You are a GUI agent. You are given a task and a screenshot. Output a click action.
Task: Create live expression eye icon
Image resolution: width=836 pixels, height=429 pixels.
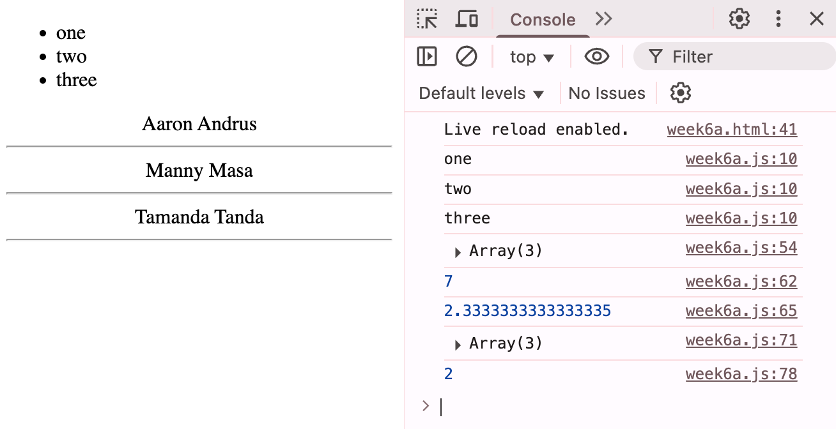coord(597,57)
